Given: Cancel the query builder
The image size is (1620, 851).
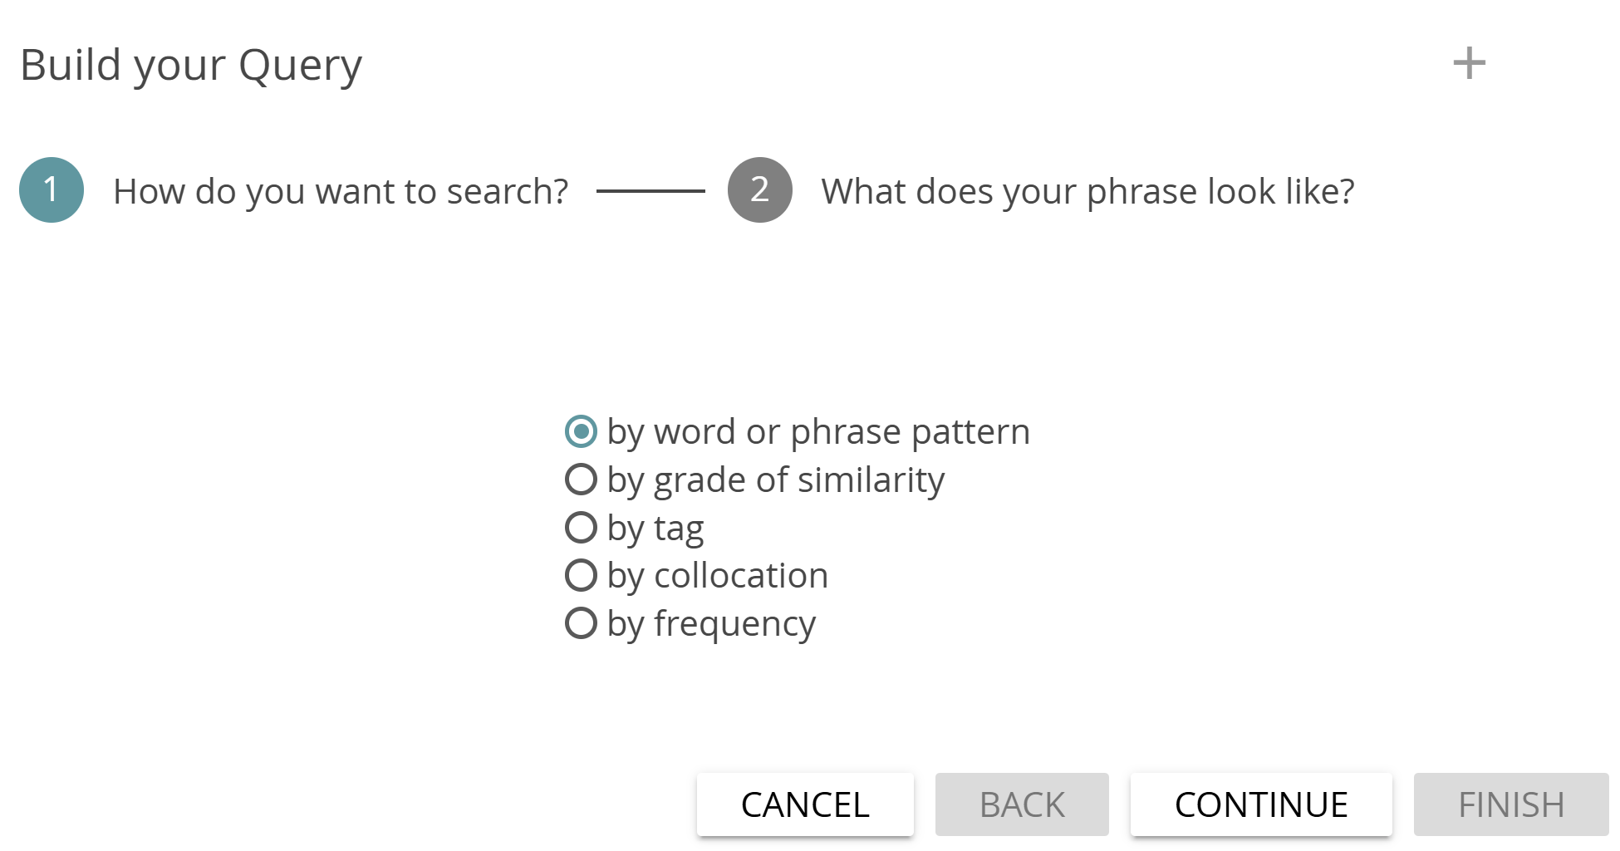Looking at the screenshot, I should click(804, 804).
